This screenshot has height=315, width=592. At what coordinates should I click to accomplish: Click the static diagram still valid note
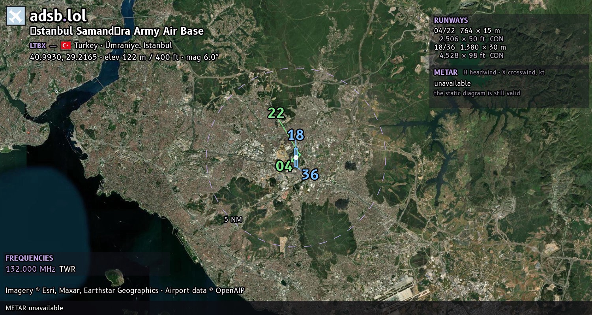pyautogui.click(x=477, y=93)
